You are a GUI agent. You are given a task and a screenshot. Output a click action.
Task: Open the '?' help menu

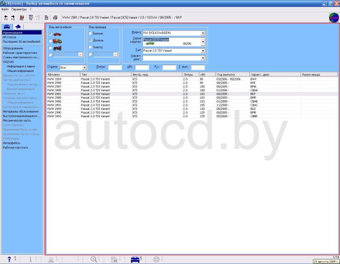click(31, 9)
